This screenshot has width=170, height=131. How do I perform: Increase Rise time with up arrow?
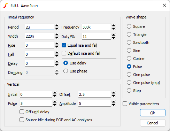tap(57, 44)
